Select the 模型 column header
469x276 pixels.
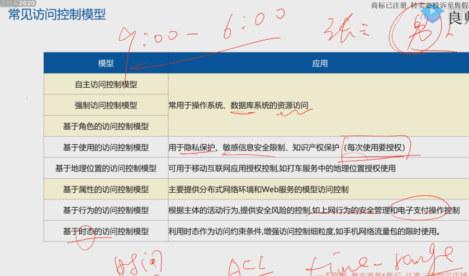(106, 63)
